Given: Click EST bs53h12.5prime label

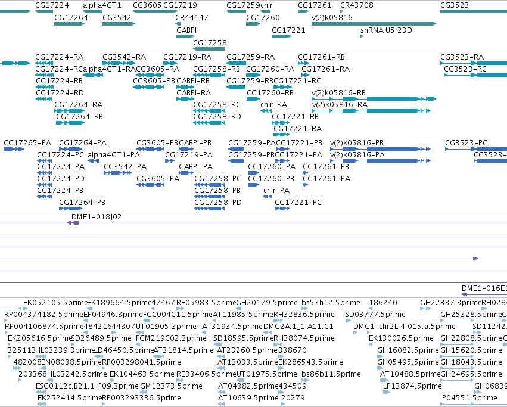Looking at the screenshot, I should (x=331, y=303).
